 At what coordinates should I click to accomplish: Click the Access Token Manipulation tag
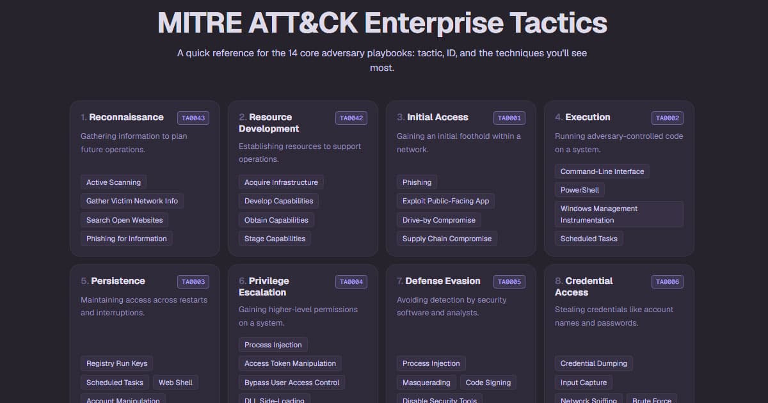(290, 363)
